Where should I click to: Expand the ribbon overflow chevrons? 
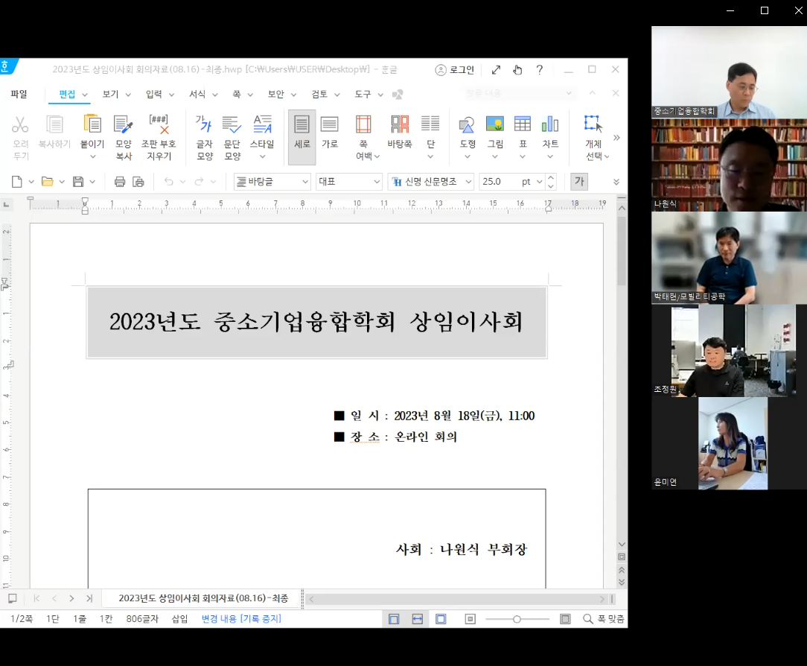616,138
